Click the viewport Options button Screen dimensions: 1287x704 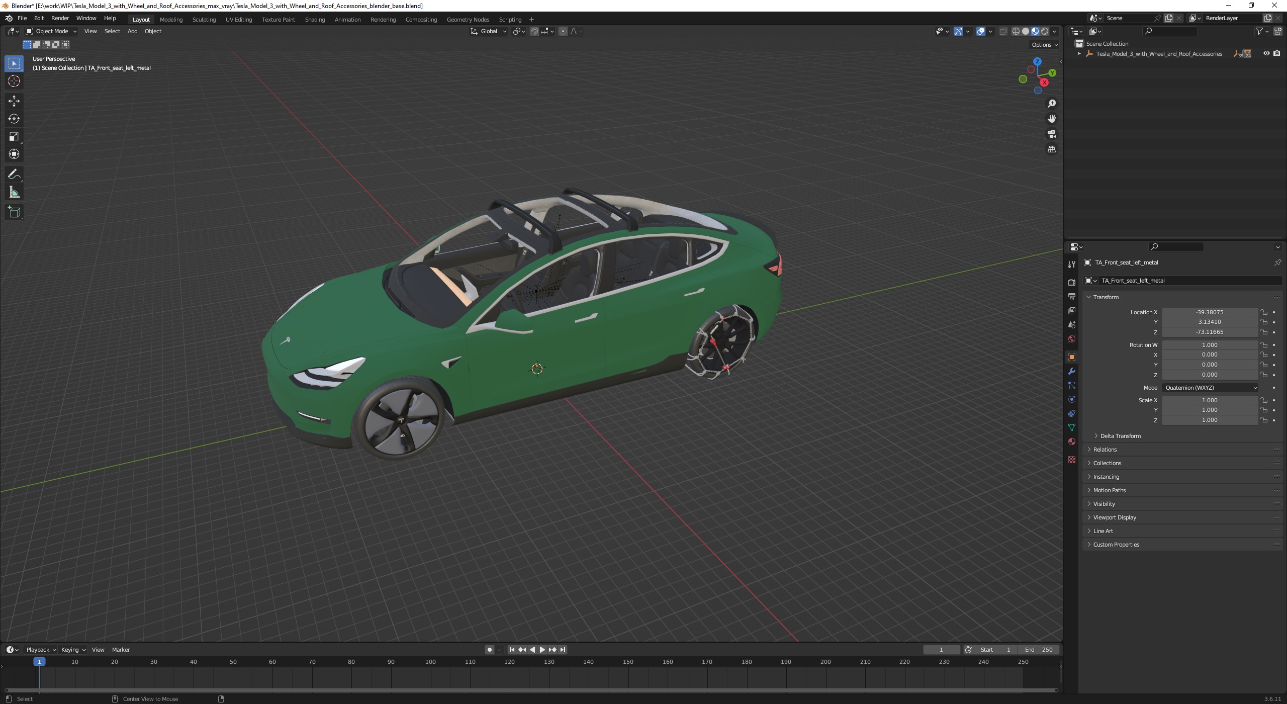(x=1044, y=45)
